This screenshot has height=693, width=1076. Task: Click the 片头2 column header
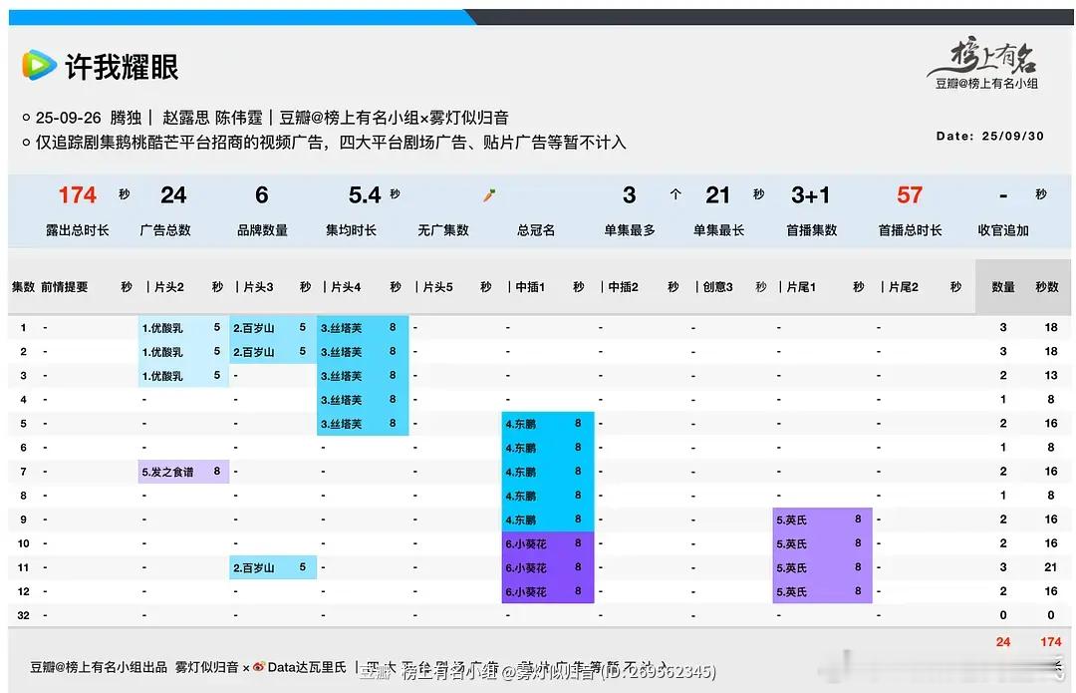(x=168, y=287)
